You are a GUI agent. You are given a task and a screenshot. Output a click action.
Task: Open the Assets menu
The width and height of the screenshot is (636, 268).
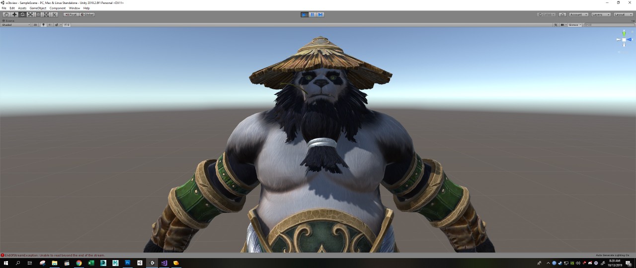point(22,8)
